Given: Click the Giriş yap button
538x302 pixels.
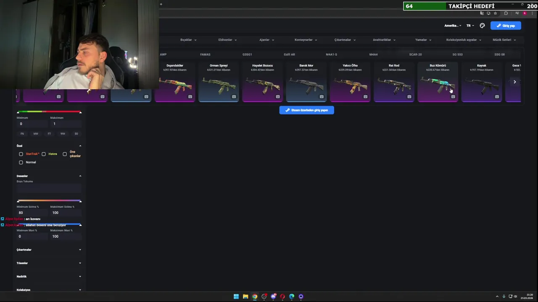Looking at the screenshot, I should [506, 26].
